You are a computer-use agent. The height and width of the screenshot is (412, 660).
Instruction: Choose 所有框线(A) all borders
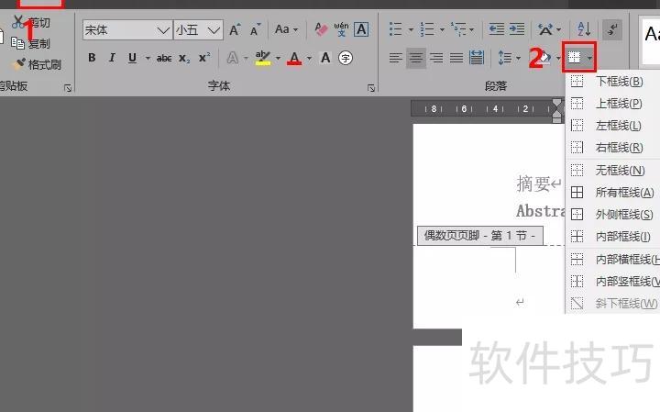coord(612,193)
